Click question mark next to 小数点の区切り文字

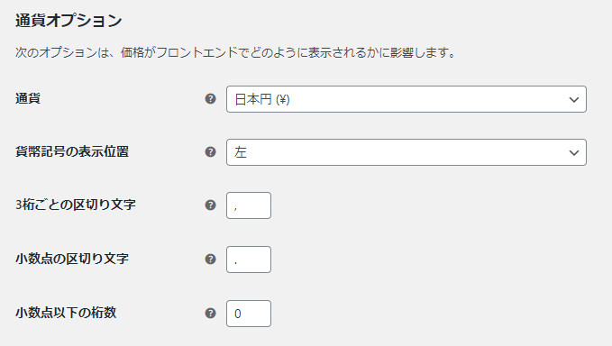click(x=210, y=259)
